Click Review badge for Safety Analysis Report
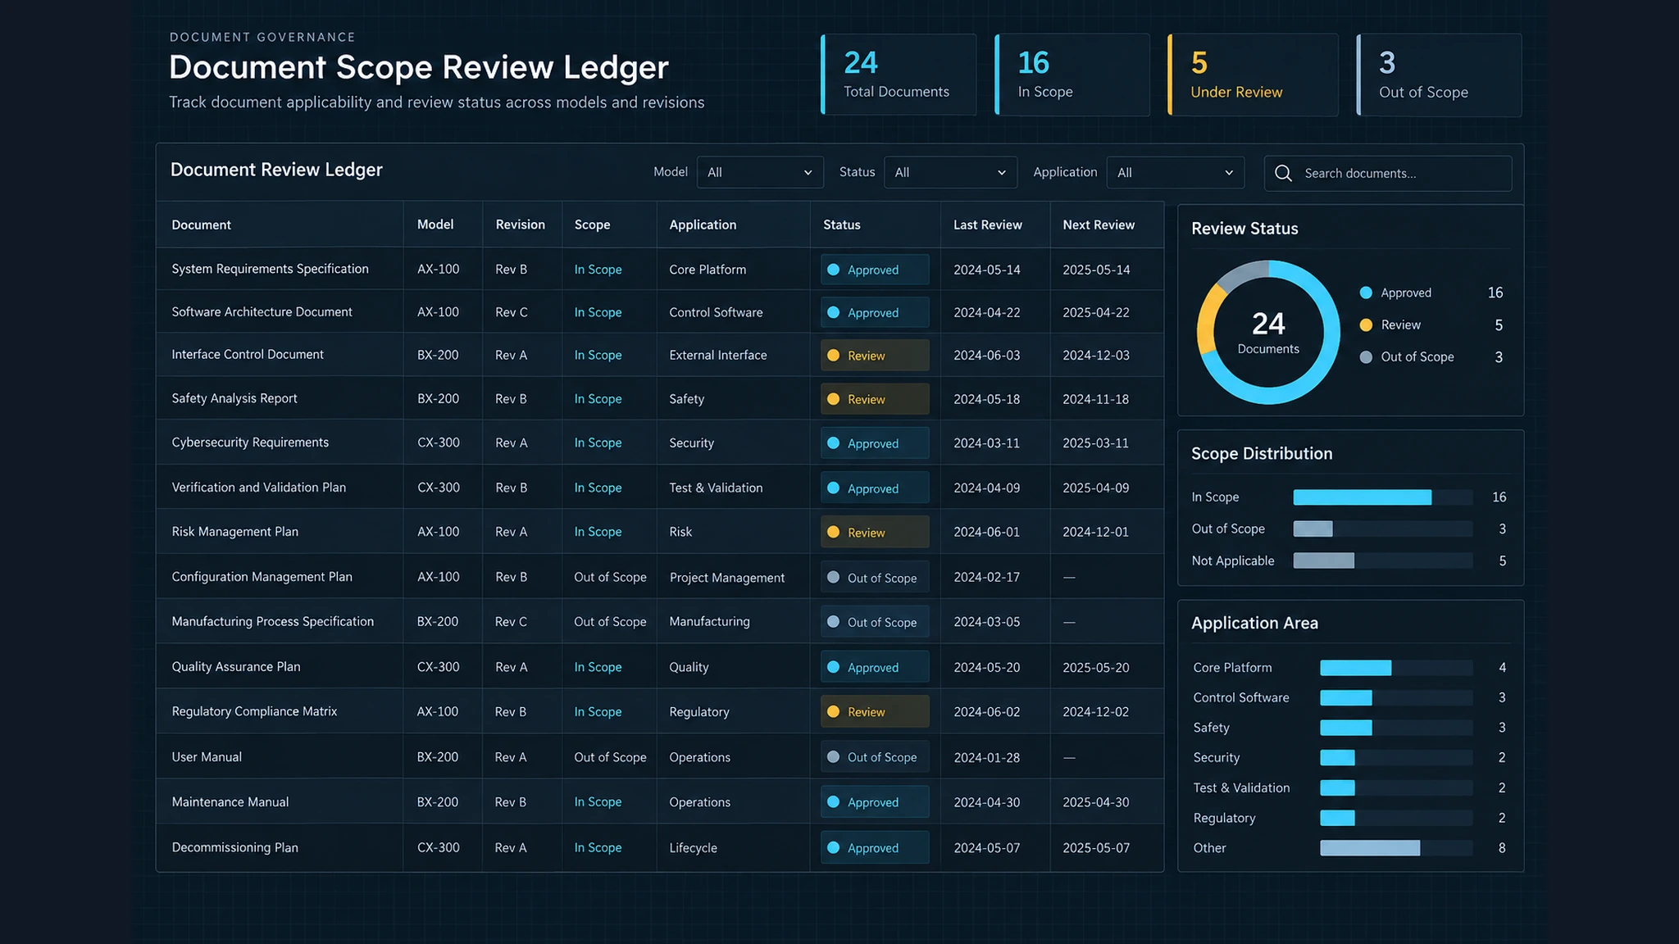1679x944 pixels. click(875, 399)
